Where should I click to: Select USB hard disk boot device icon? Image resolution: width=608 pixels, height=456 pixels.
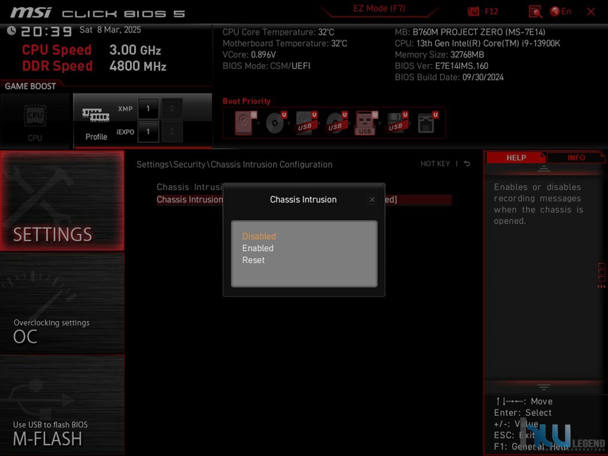tap(306, 122)
